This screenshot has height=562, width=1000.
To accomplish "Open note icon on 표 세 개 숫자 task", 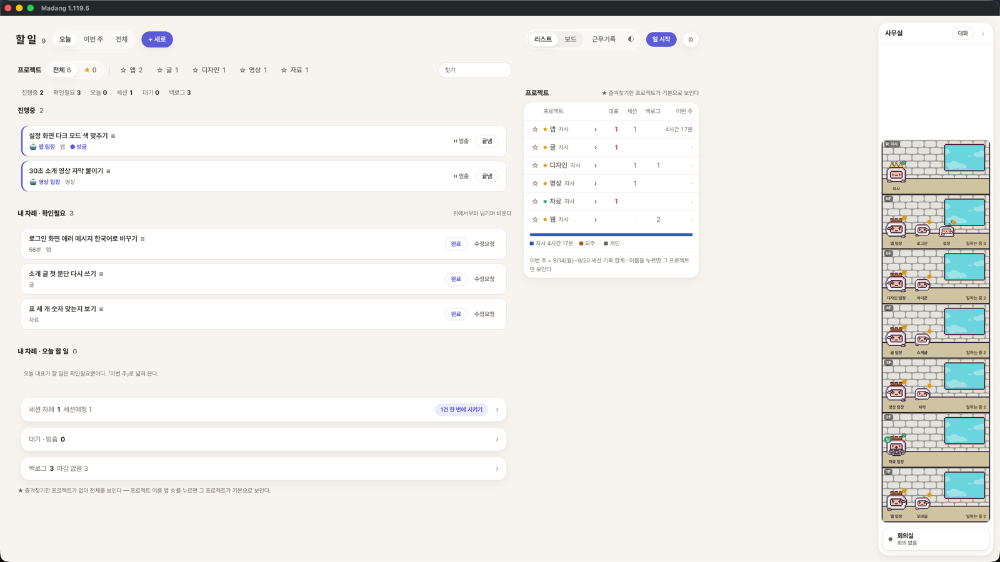I will point(101,309).
